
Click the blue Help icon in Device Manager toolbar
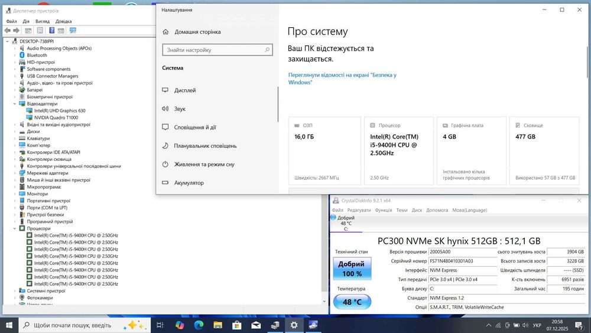(x=51, y=31)
